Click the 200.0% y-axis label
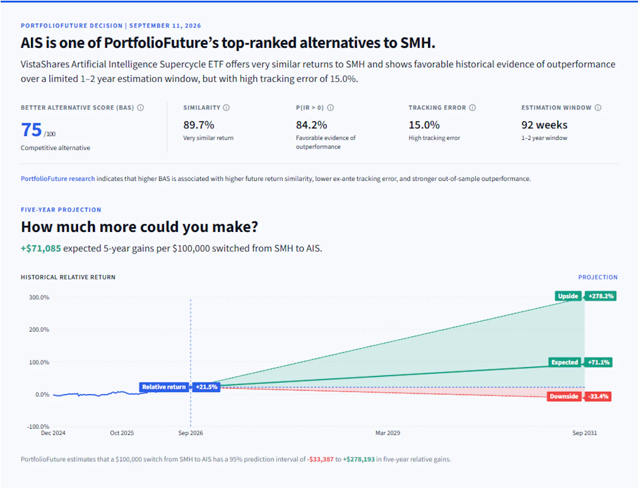 click(39, 330)
